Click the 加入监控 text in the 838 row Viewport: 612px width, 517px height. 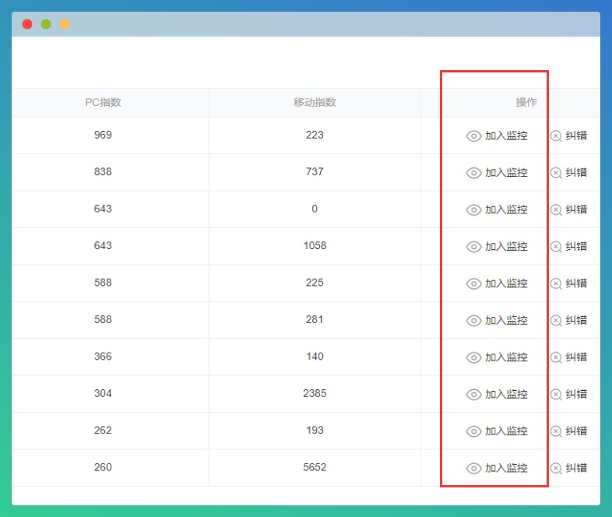tap(506, 173)
